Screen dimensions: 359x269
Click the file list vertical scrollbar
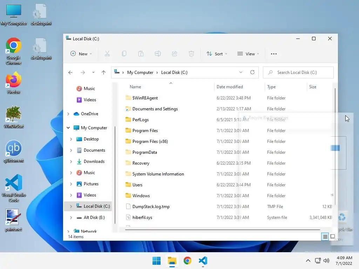click(x=335, y=146)
